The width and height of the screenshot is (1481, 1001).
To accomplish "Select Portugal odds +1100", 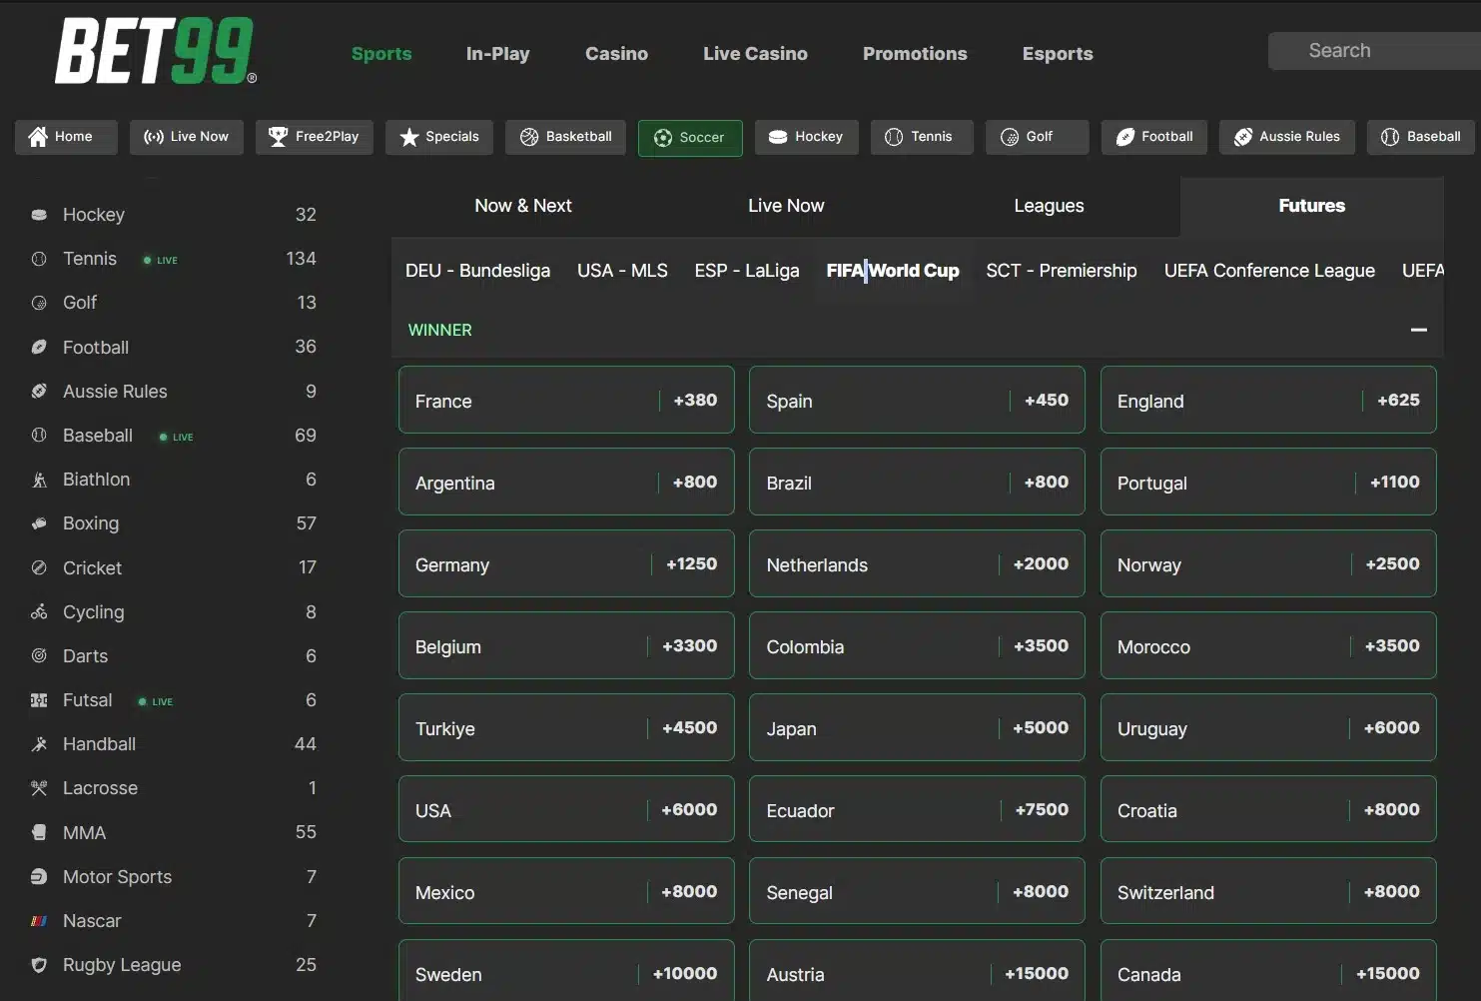I will (1268, 482).
